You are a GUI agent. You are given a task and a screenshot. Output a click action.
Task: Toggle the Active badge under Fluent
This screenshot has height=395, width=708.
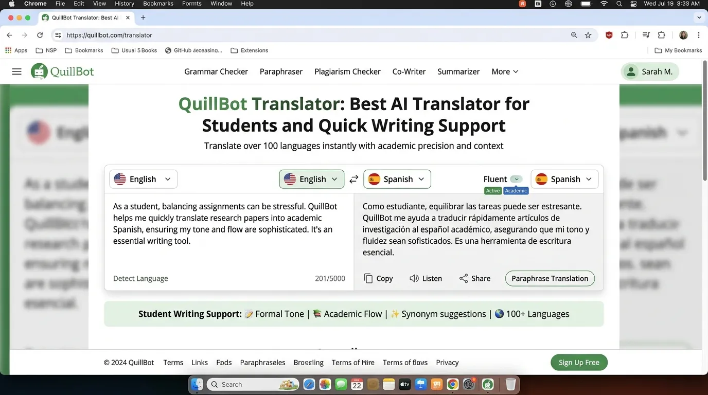pyautogui.click(x=493, y=191)
